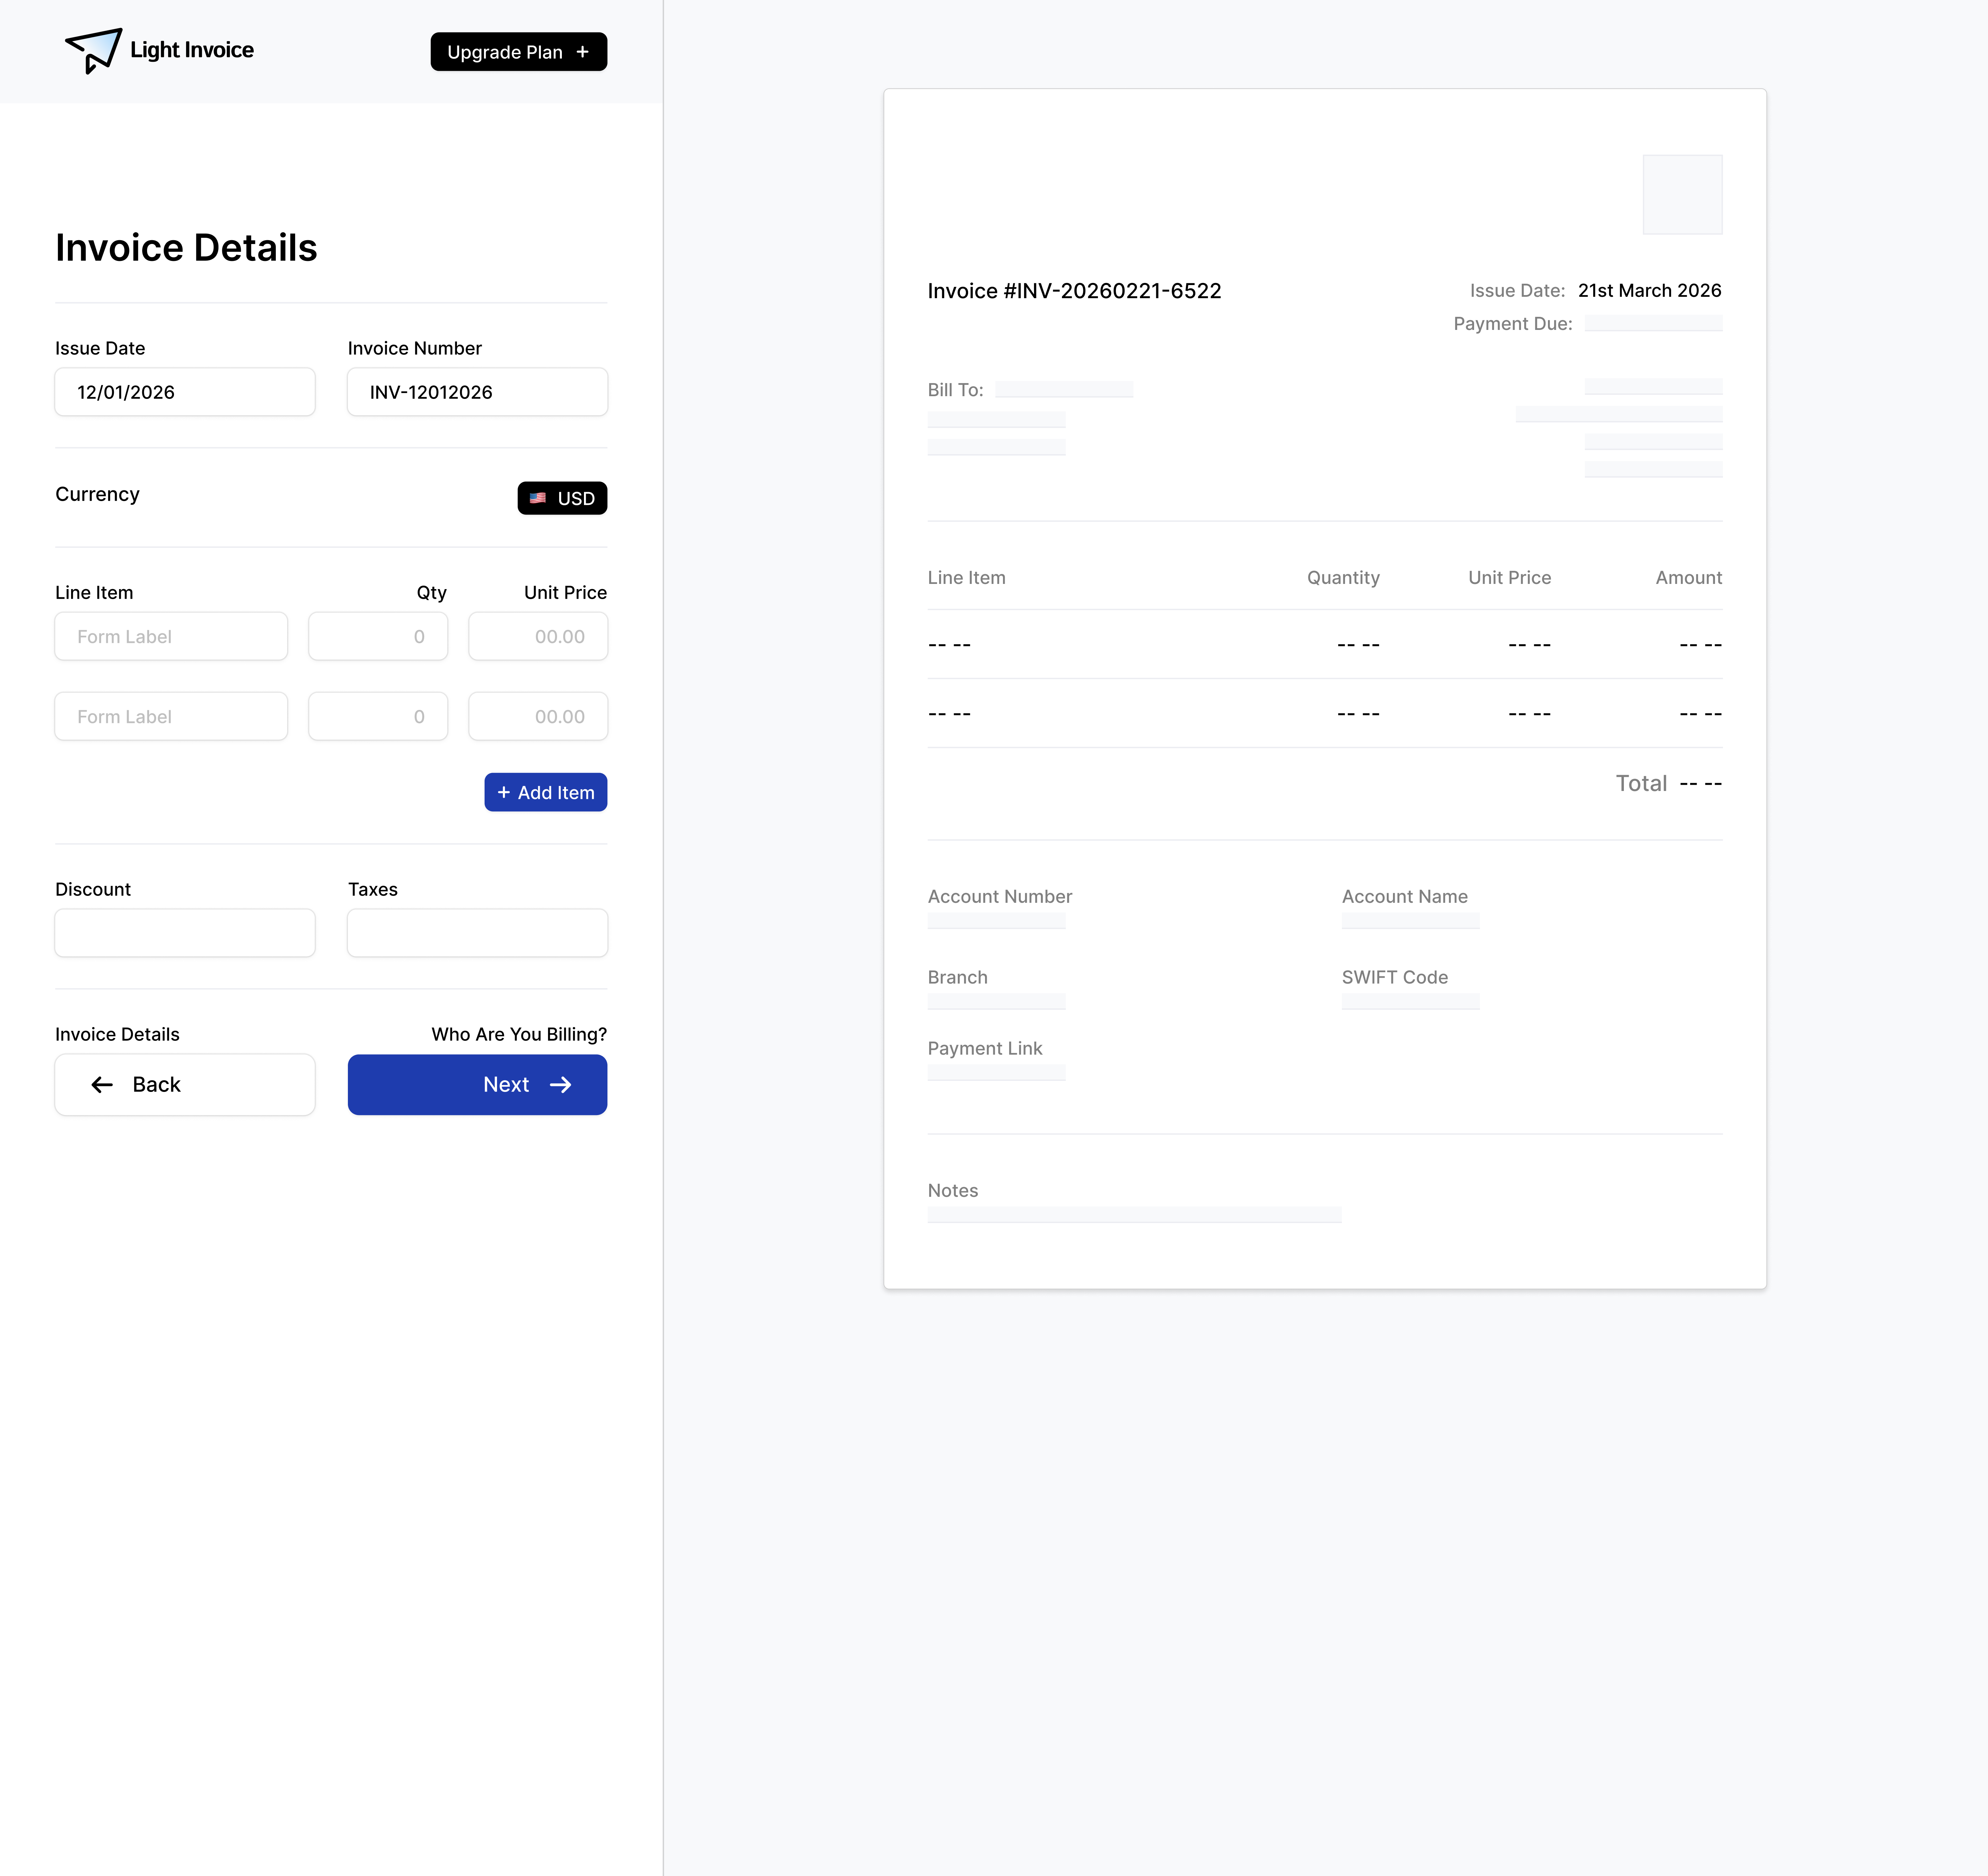Click the second Line Item label field
The width and height of the screenshot is (1988, 1876).
pyautogui.click(x=171, y=716)
